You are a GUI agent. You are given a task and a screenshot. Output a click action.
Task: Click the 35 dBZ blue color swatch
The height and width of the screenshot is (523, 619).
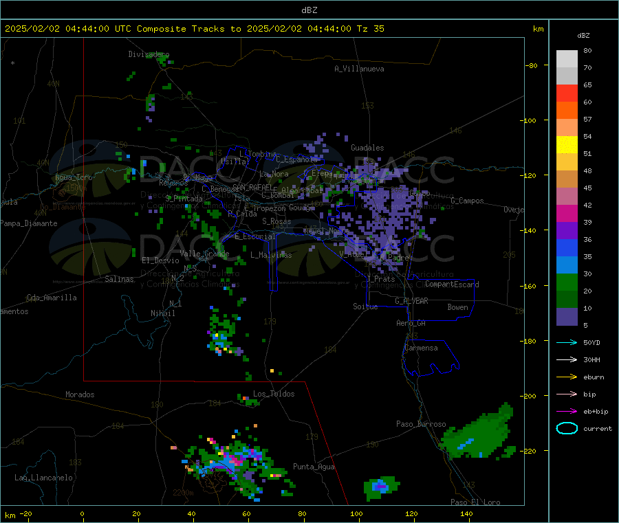click(x=567, y=247)
